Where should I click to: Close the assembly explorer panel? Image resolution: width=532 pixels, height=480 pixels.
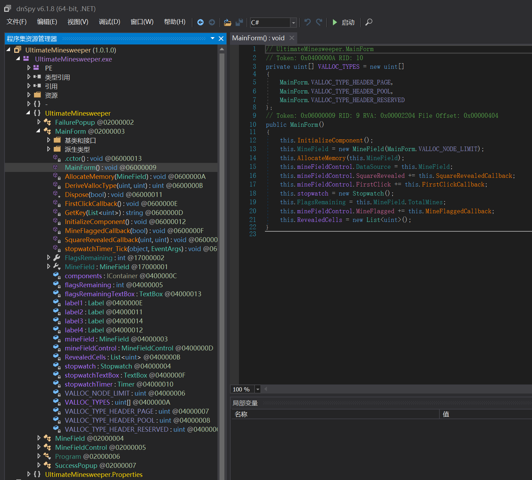tap(221, 39)
